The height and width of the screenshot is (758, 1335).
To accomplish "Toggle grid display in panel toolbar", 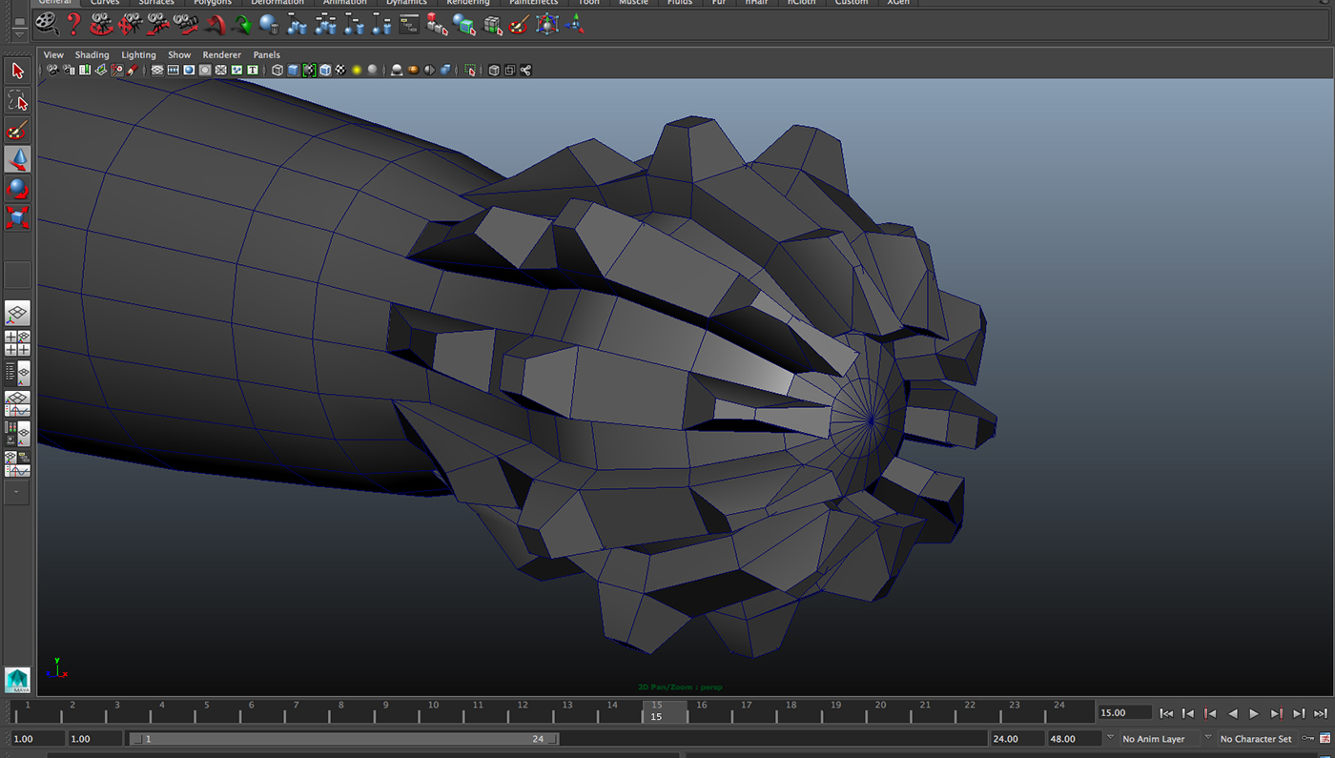I will pos(157,70).
